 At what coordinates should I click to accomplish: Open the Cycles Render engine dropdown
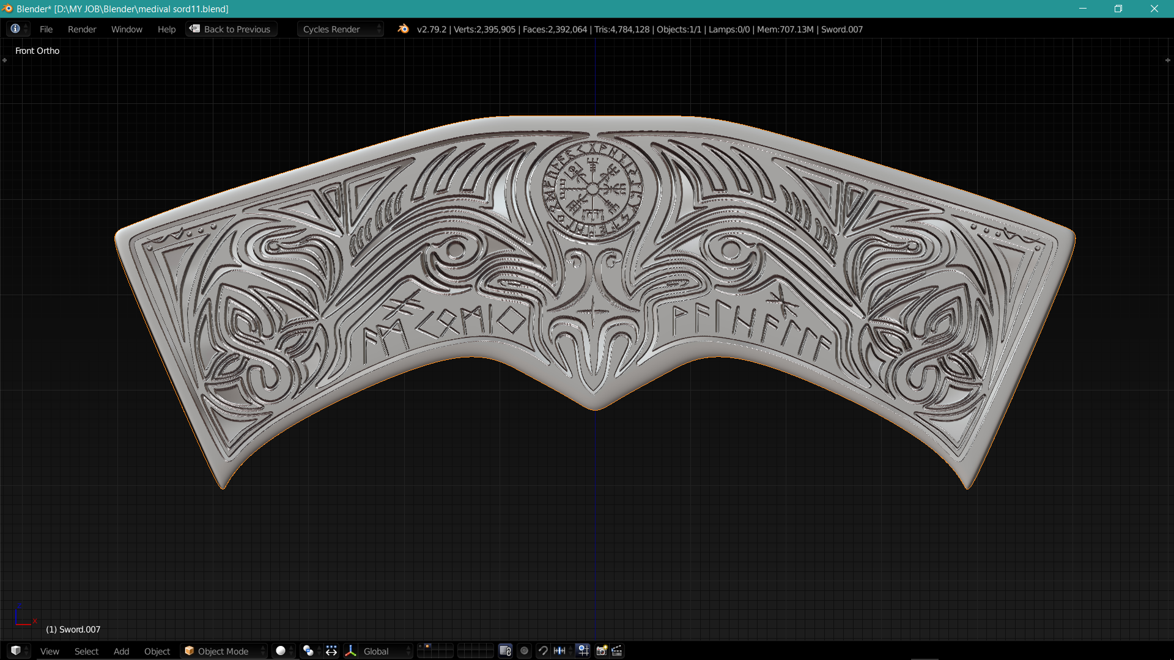click(340, 29)
